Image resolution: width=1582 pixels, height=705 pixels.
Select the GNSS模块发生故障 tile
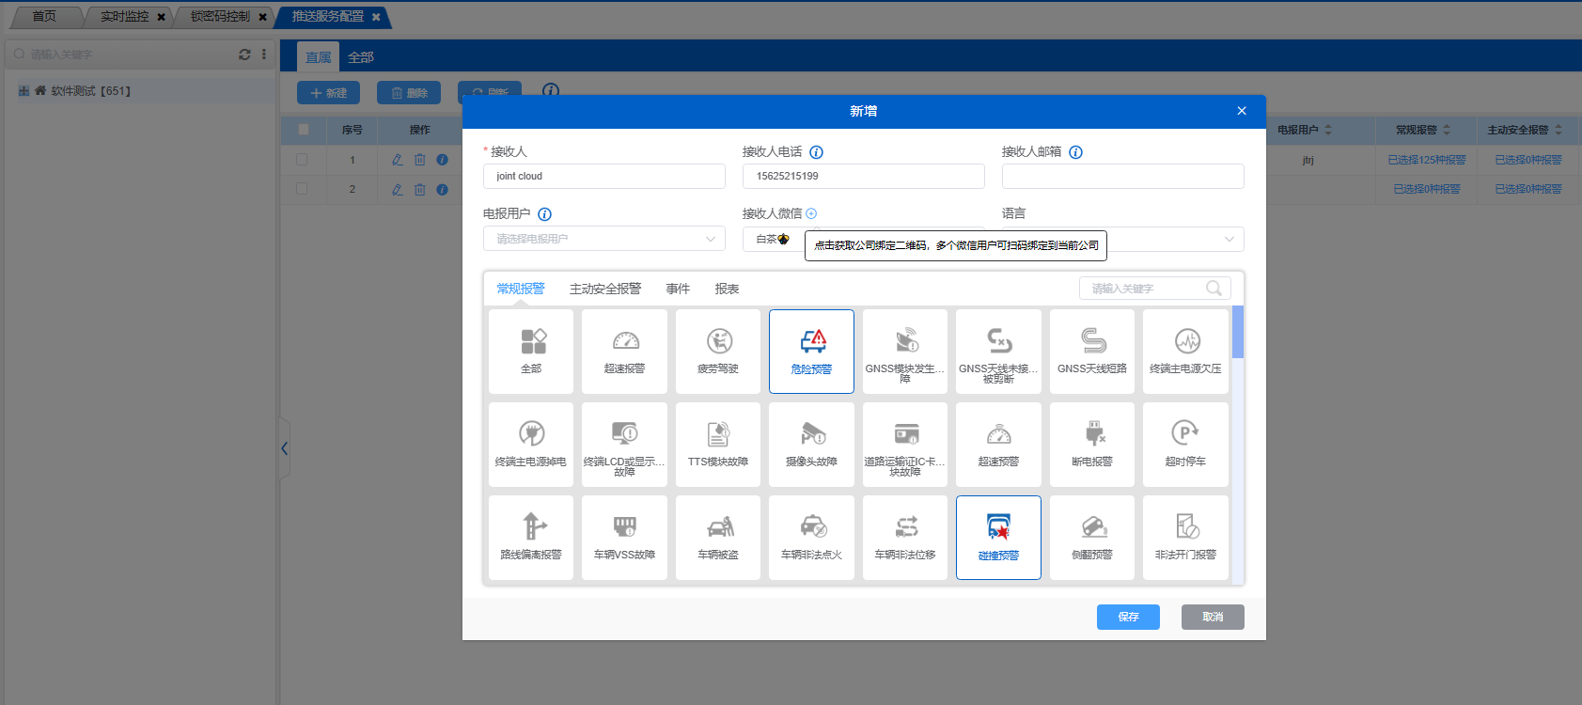tap(905, 352)
